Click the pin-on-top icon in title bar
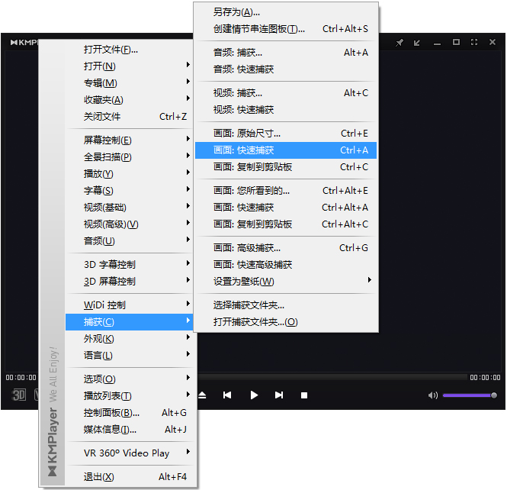Image resolution: width=507 pixels, height=490 pixels. coord(400,43)
